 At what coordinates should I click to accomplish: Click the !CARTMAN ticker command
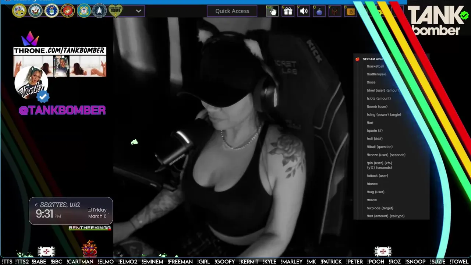pyautogui.click(x=80, y=262)
